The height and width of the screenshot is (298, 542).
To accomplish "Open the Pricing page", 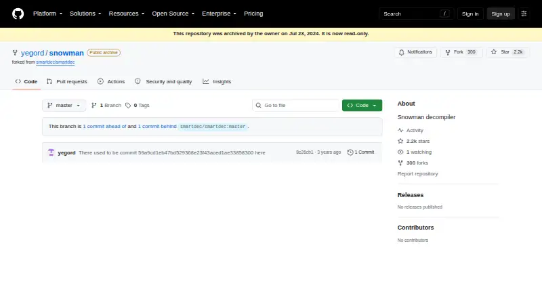I will (x=253, y=14).
